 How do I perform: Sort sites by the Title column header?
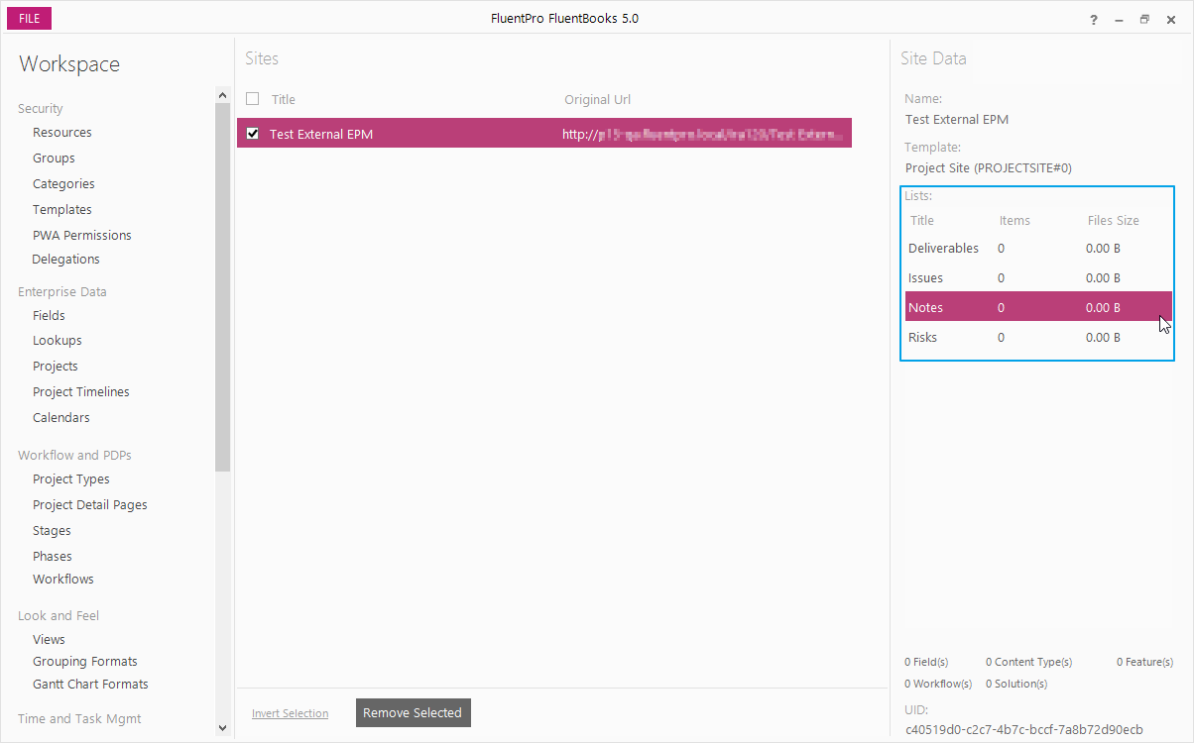tap(284, 99)
